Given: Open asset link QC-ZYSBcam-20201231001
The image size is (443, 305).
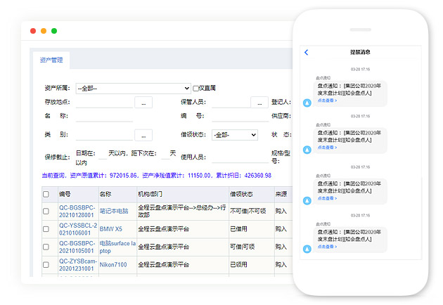Looking at the screenshot, I should [x=78, y=265].
